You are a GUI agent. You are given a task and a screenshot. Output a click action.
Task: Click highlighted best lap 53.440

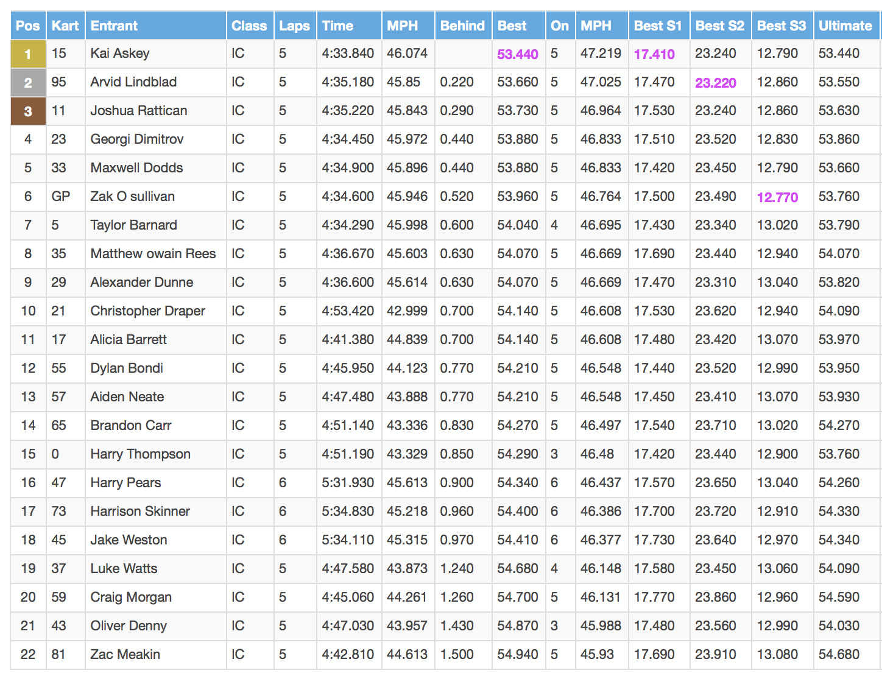coord(518,54)
